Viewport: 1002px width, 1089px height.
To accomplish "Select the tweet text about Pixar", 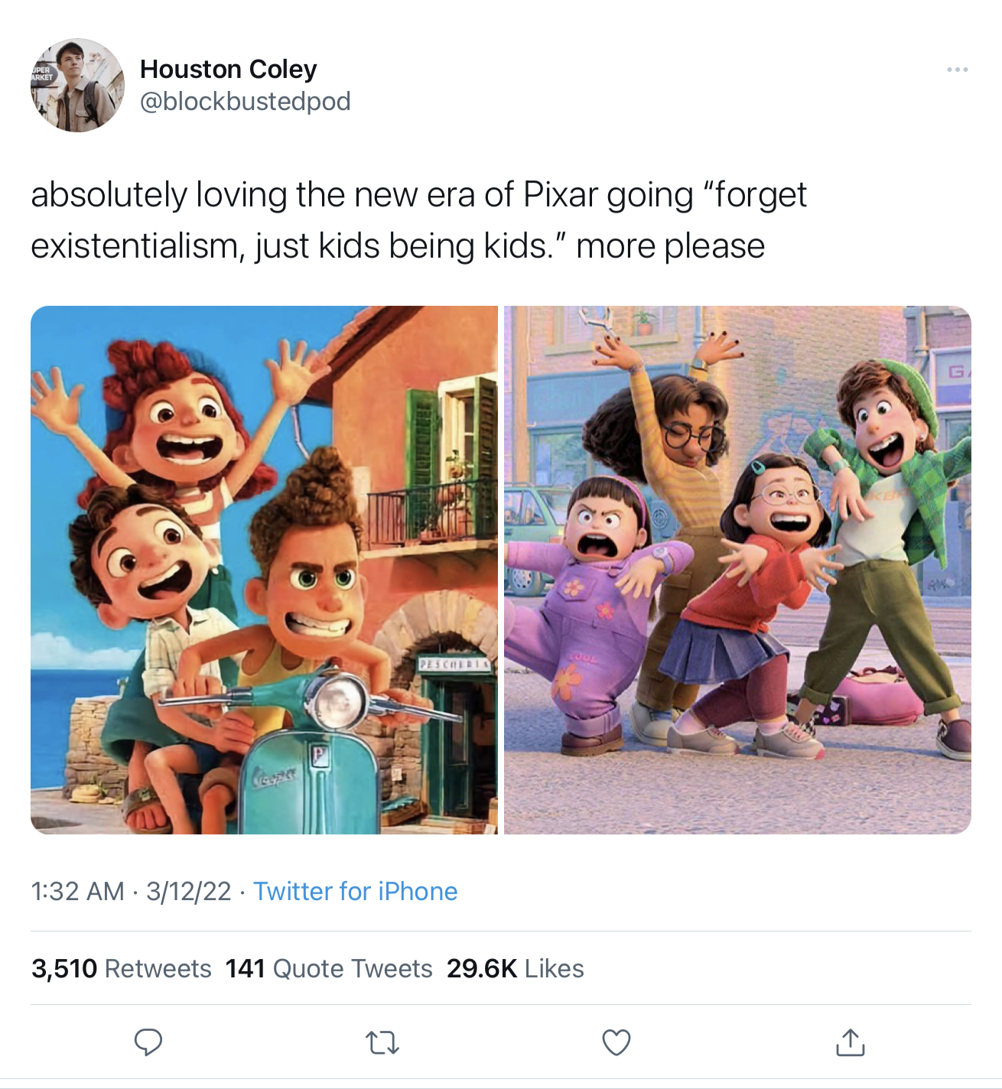I will tap(418, 220).
